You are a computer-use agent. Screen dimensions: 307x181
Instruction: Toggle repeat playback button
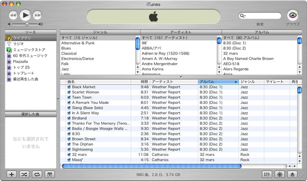pos(37,174)
